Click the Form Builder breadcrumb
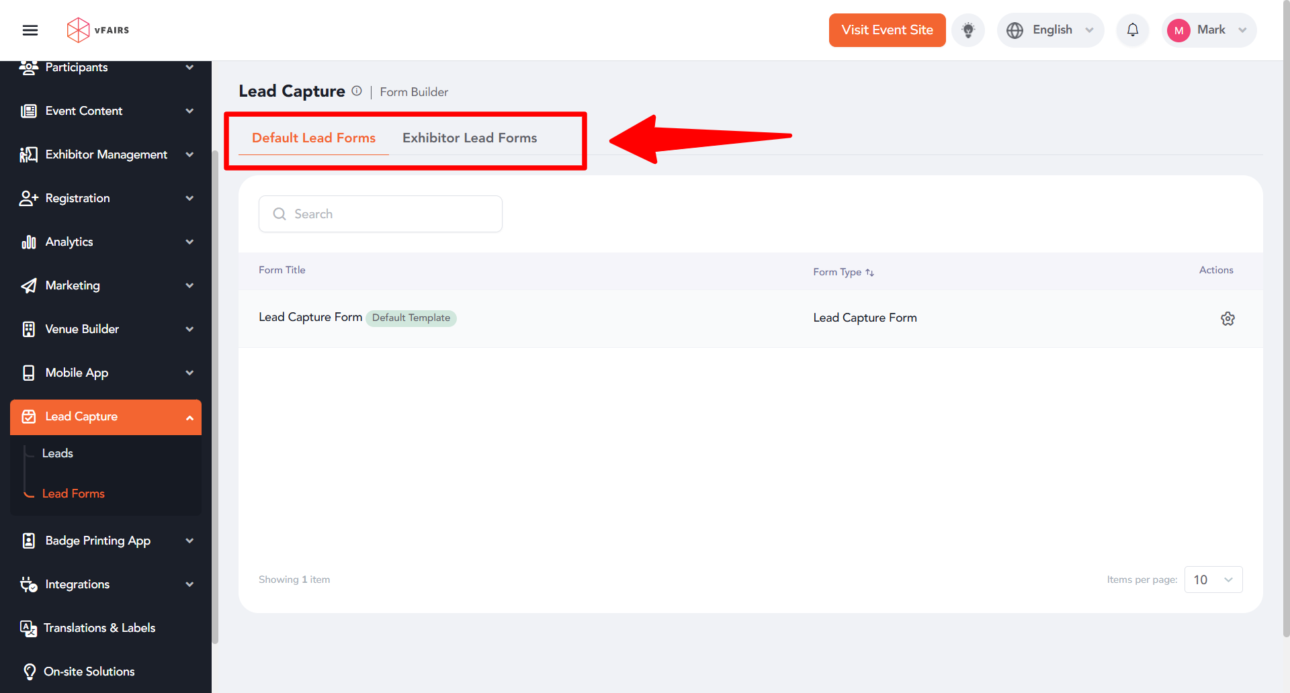This screenshot has width=1290, height=693. [x=414, y=92]
